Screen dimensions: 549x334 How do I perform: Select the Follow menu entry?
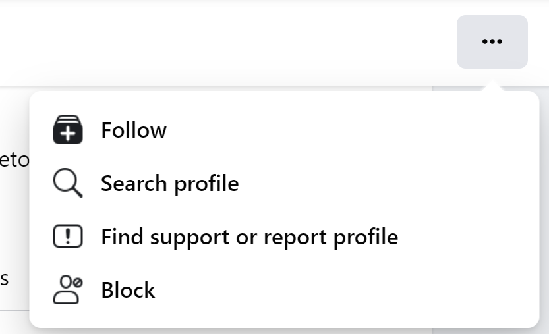point(284,130)
